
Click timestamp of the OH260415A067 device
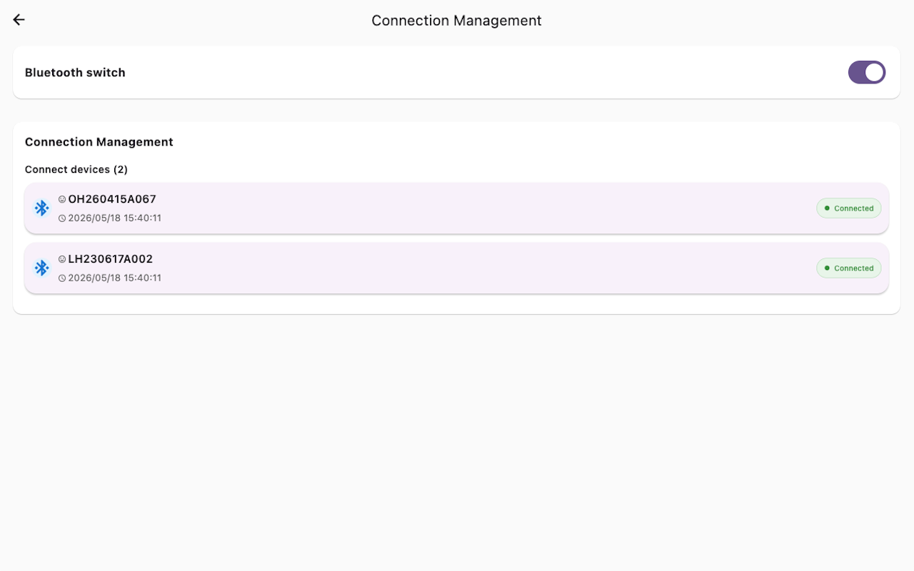pyautogui.click(x=114, y=218)
